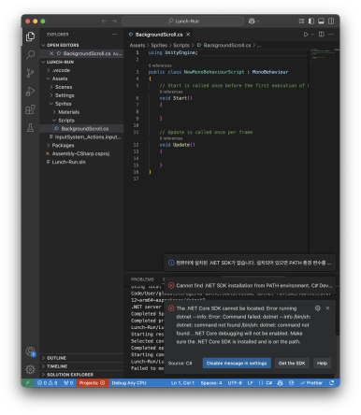Click Sprites in the breadcrumb path
This screenshot has width=361, height=415.
pyautogui.click(x=159, y=46)
